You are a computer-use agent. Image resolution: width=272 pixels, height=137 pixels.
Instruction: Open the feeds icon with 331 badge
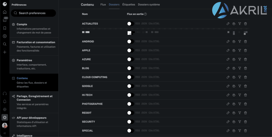[x=5, y=20]
